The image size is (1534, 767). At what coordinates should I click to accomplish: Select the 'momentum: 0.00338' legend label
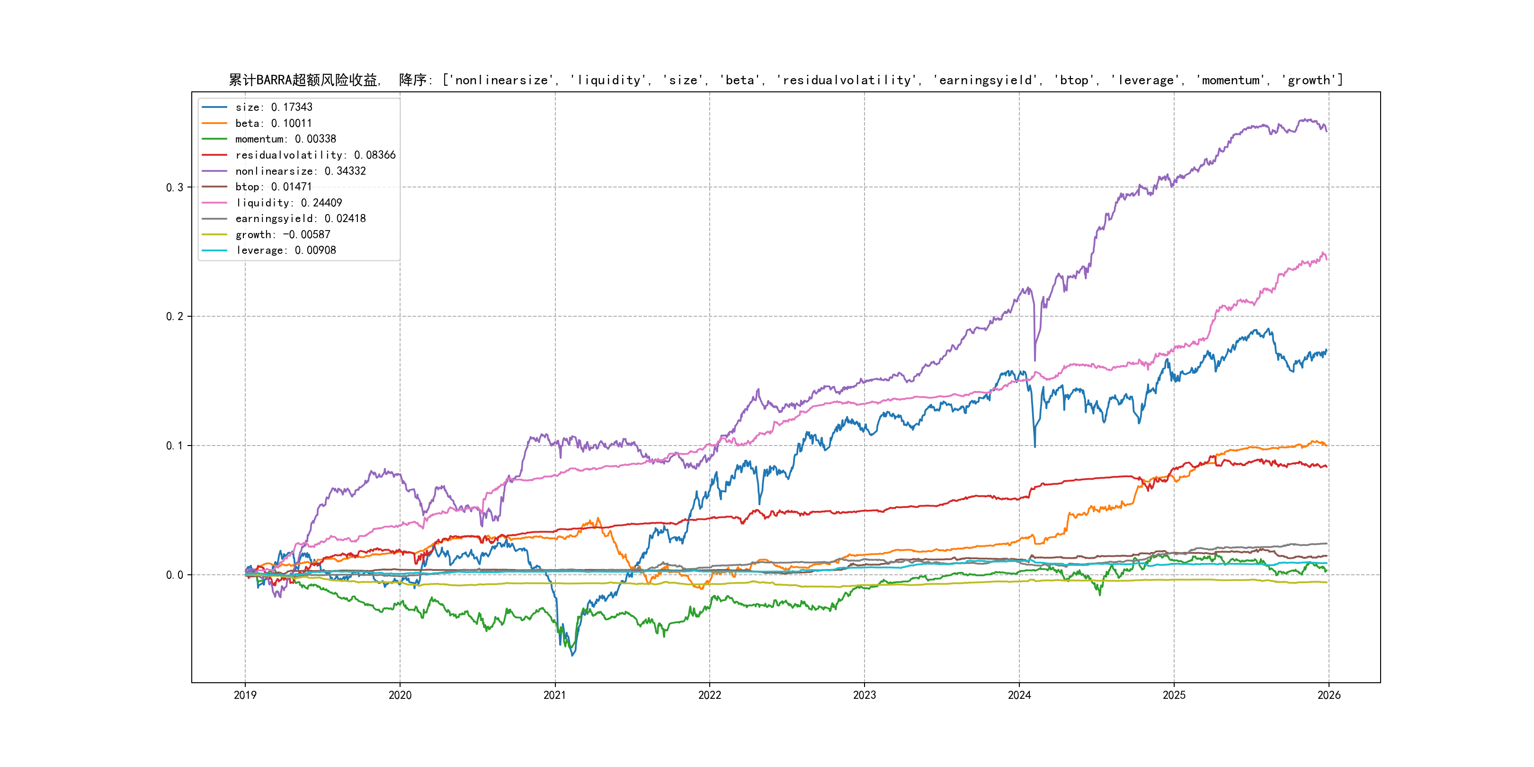[285, 139]
